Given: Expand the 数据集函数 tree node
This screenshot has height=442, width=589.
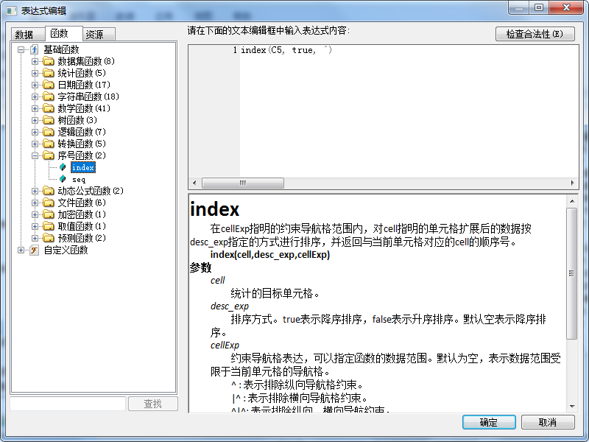Looking at the screenshot, I should coord(35,61).
